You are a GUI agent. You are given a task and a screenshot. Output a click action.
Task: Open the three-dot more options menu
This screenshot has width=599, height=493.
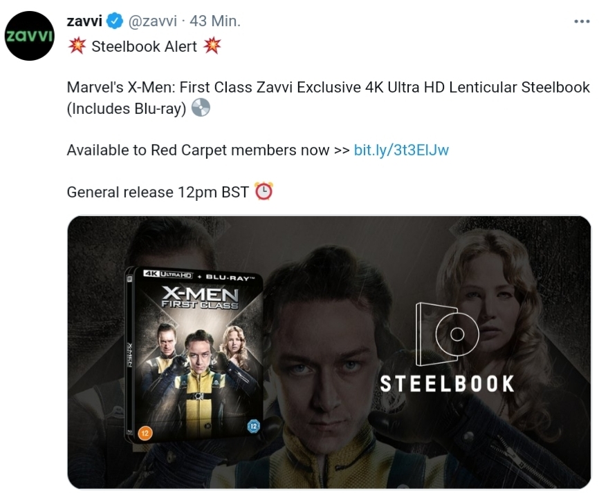[x=582, y=21]
